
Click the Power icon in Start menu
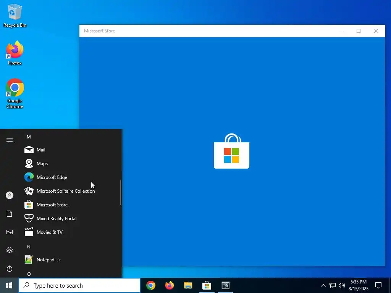pyautogui.click(x=10, y=269)
